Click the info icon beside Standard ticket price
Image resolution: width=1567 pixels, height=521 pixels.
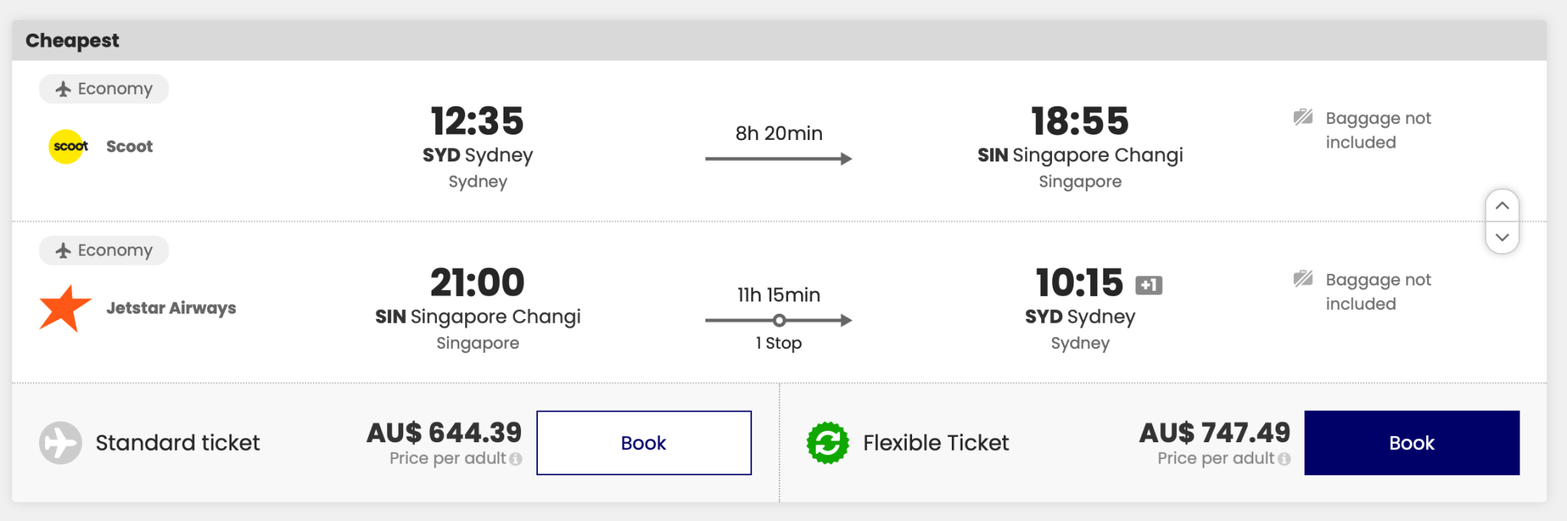point(516,460)
